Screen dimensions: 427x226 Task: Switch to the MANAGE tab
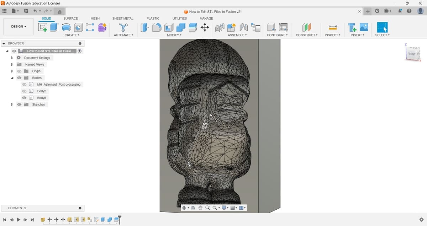click(x=206, y=18)
